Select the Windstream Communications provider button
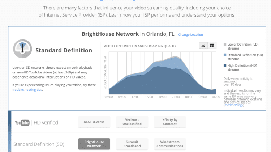 coord(170,144)
